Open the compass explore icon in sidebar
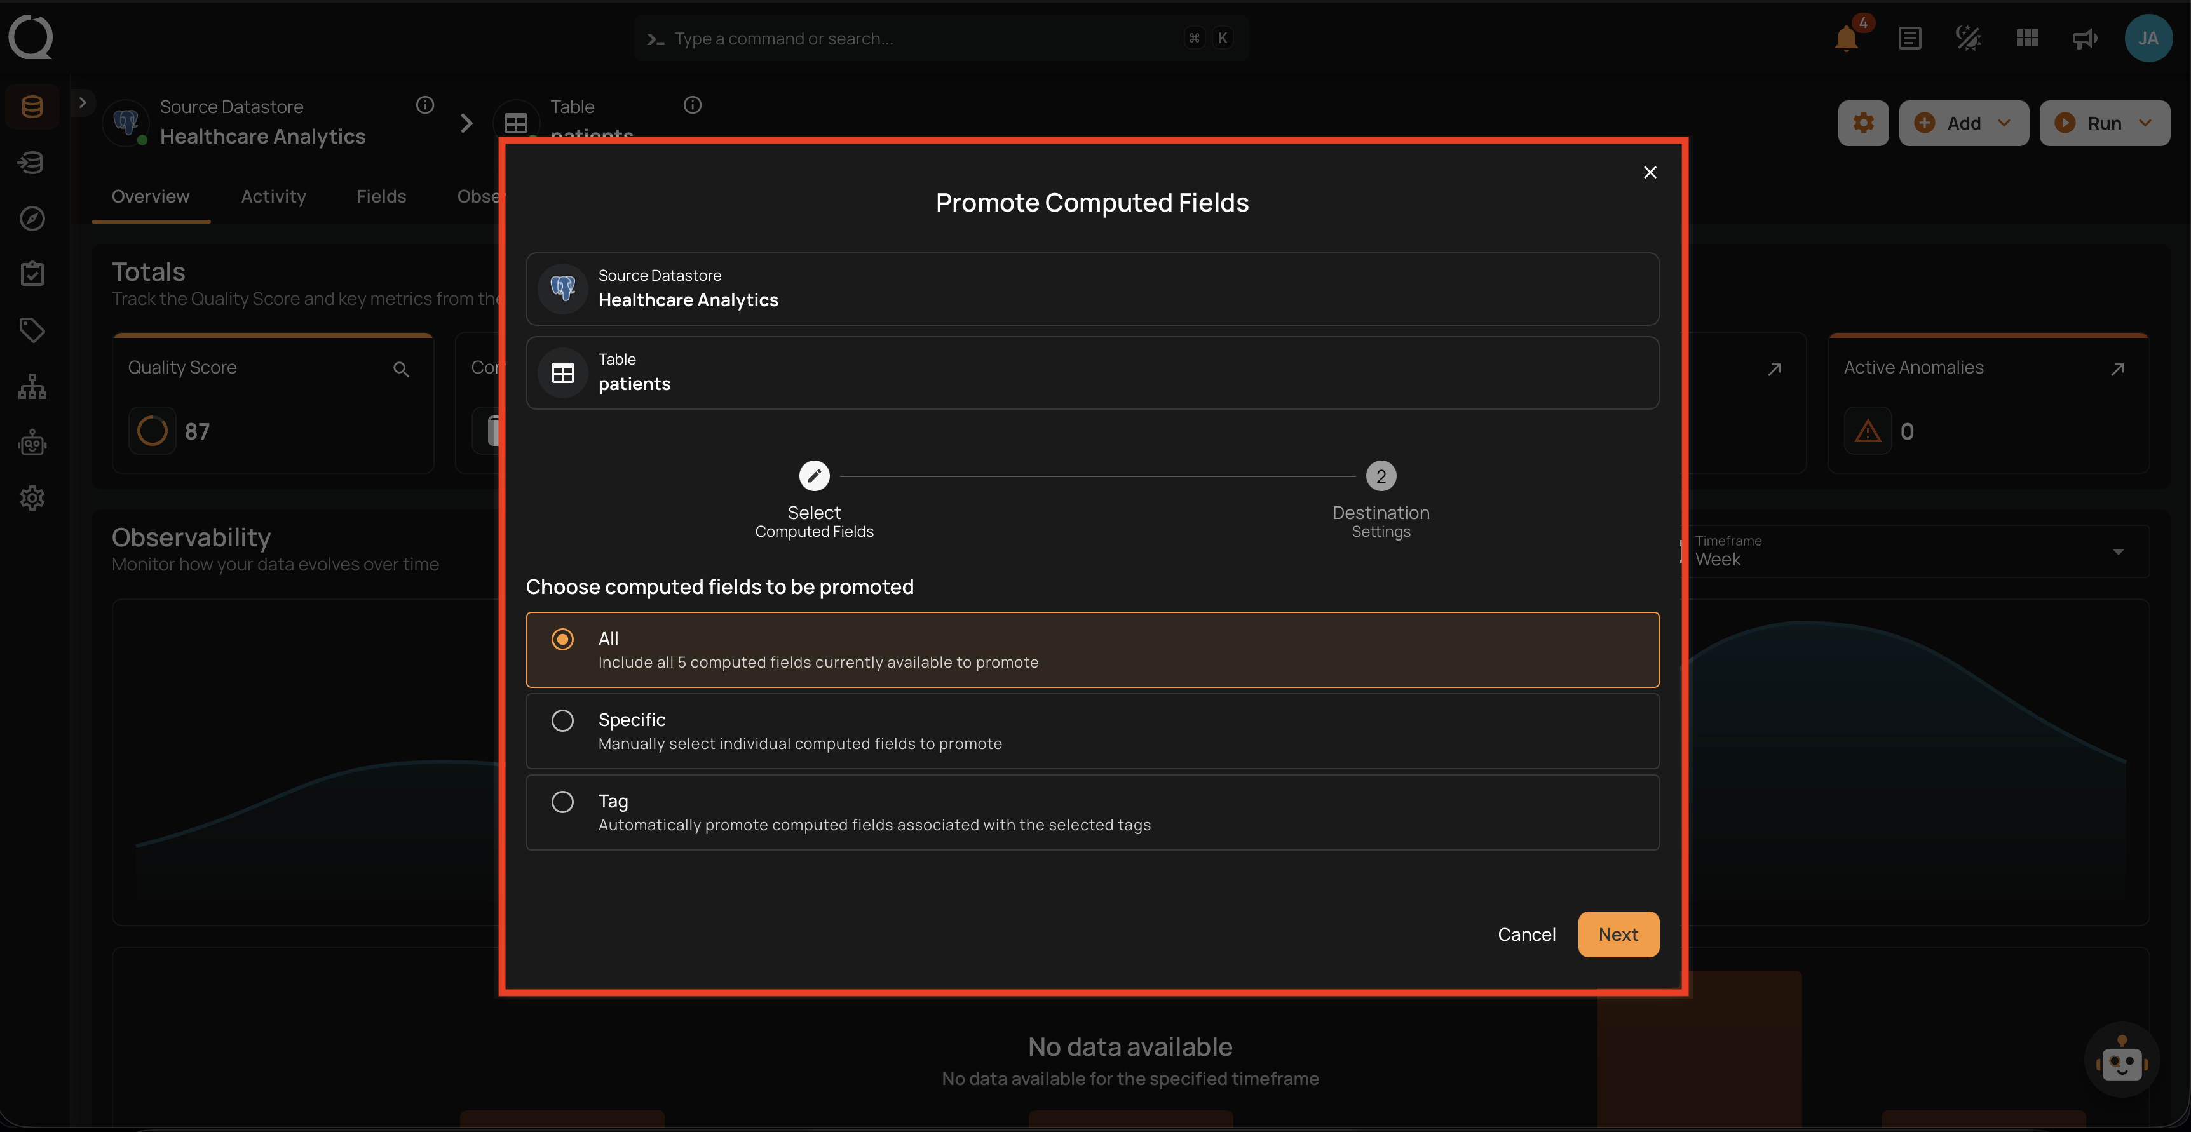The width and height of the screenshot is (2191, 1132). coord(32,219)
